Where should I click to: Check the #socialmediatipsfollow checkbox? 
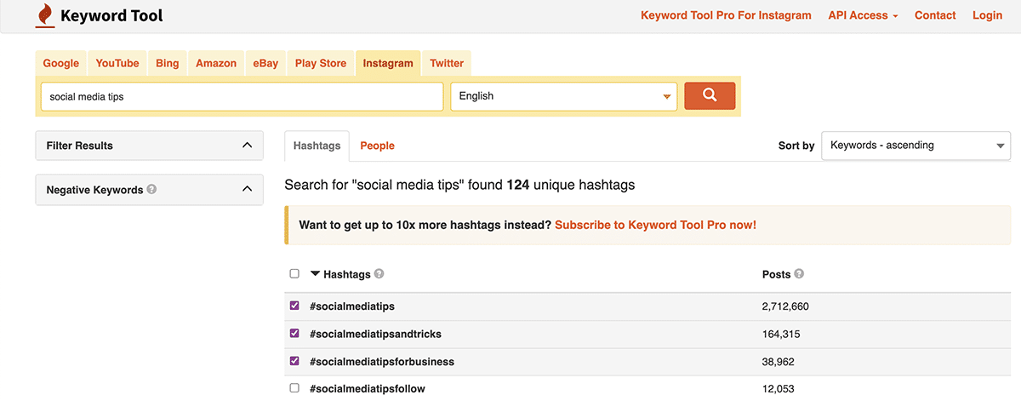click(294, 388)
